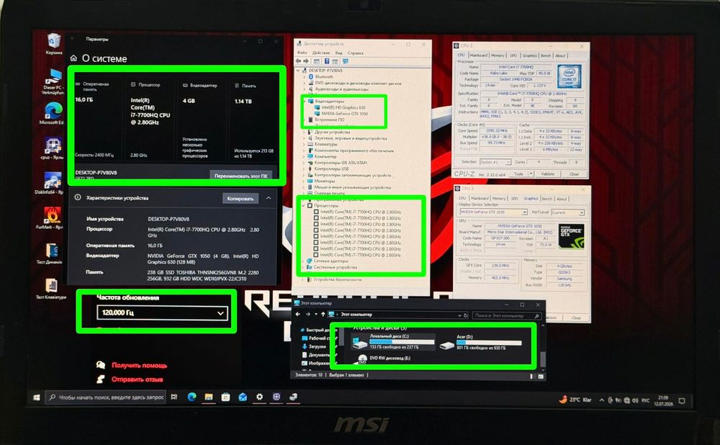Open the Справка menu in Device Manager
This screenshot has height=445, width=720.
pos(356,53)
